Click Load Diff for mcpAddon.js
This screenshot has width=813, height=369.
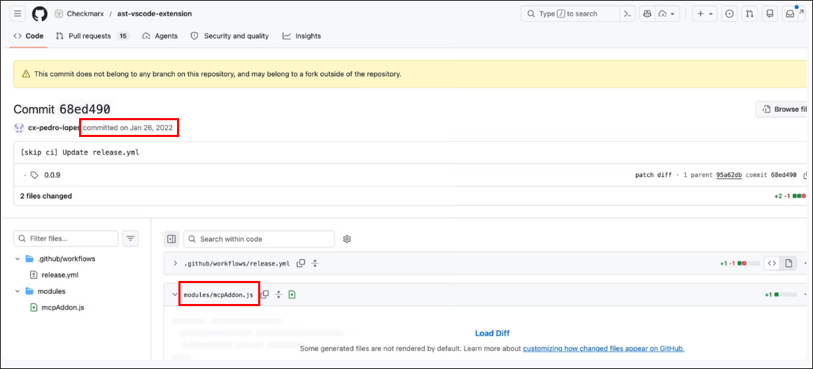point(492,333)
